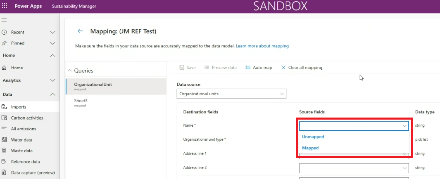440x179 pixels.
Task: Click the Name source field input box
Action: (354, 126)
